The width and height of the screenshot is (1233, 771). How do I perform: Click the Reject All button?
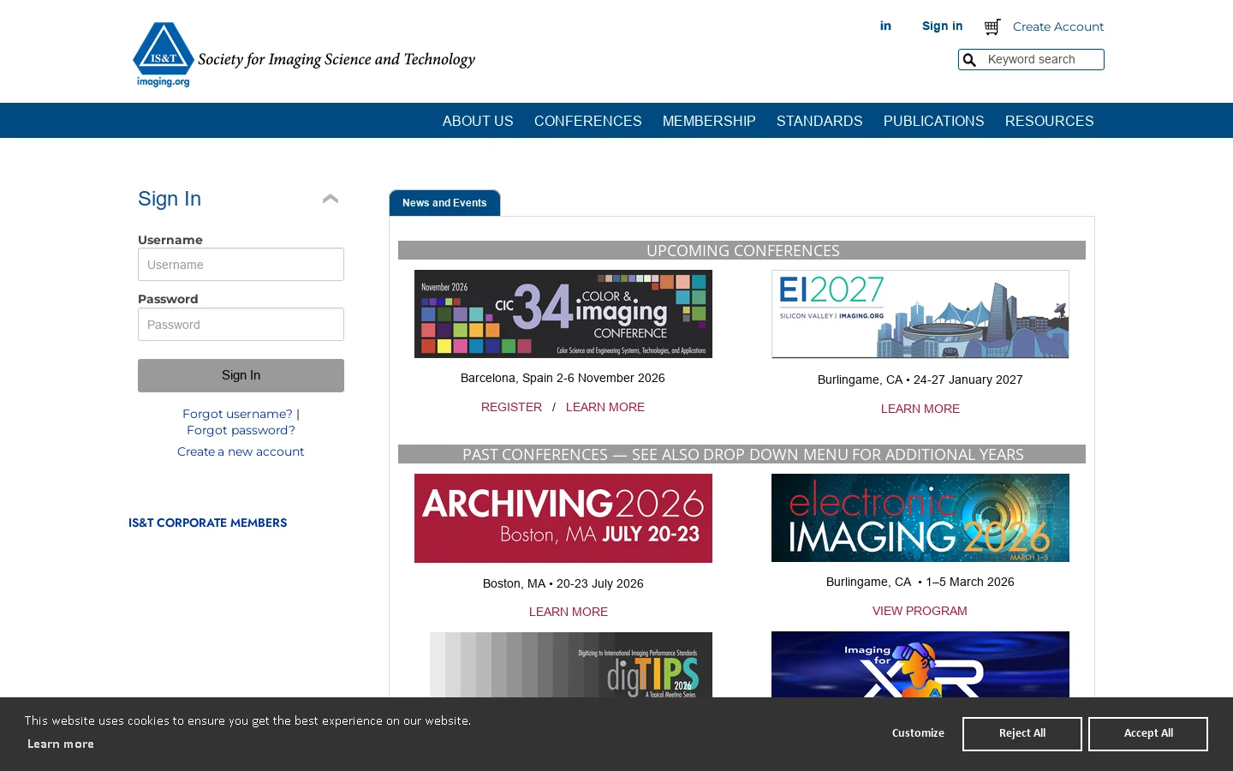point(1022,734)
